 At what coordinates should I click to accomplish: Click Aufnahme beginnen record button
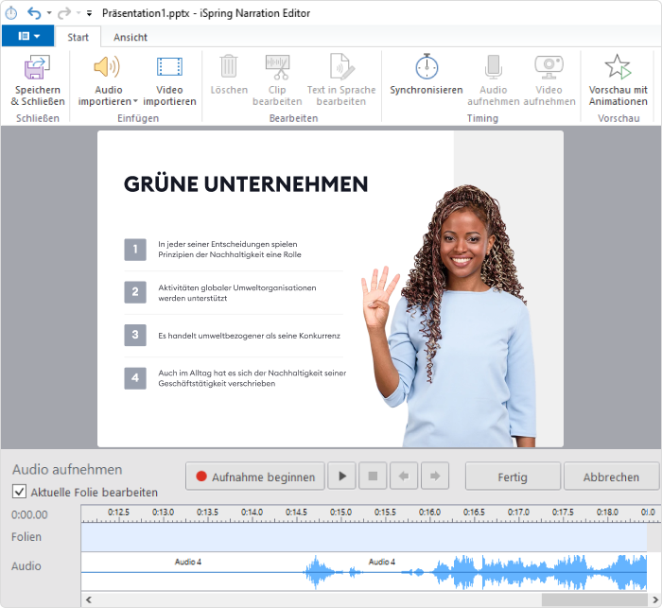pyautogui.click(x=255, y=477)
